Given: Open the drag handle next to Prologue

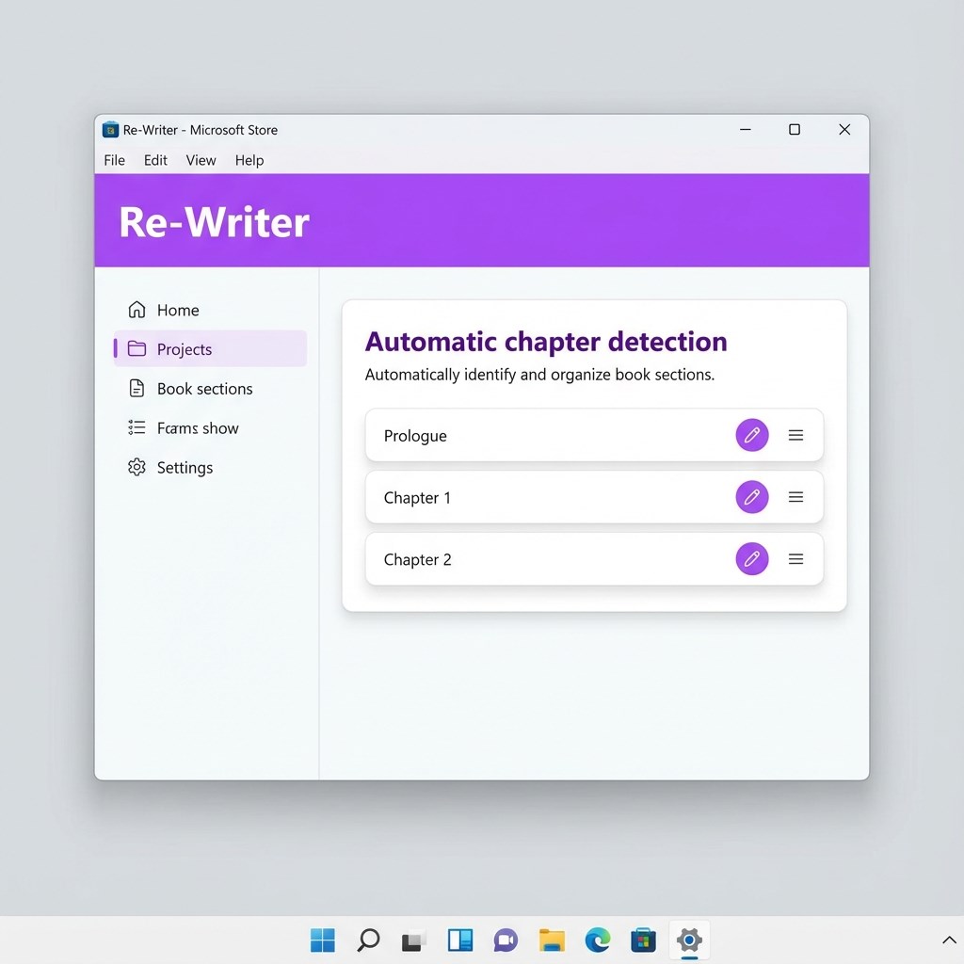Looking at the screenshot, I should (x=795, y=435).
